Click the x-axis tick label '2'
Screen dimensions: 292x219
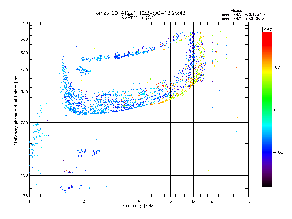point(84,201)
